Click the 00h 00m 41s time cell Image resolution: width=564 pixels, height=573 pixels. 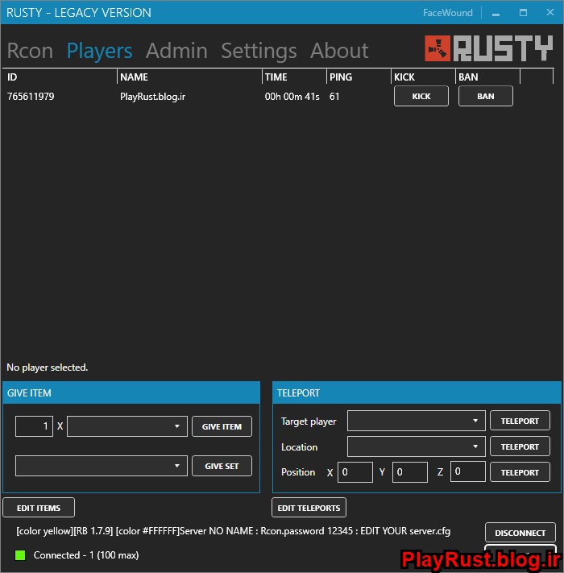pyautogui.click(x=292, y=97)
